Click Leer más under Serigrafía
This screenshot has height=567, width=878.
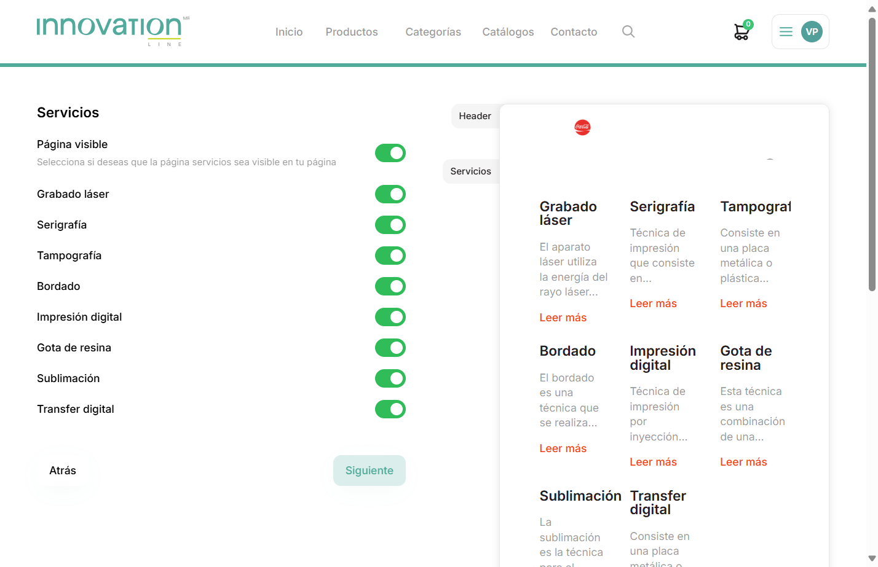click(x=653, y=303)
